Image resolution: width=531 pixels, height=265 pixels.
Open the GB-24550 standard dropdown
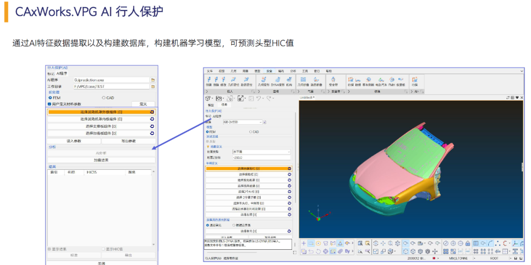click(242, 122)
